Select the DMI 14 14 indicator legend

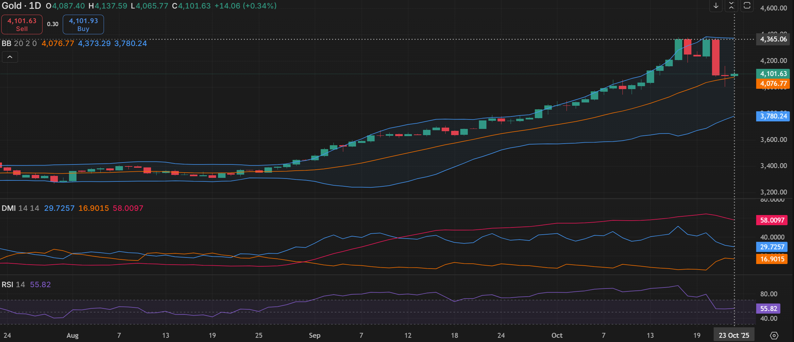tap(20, 208)
